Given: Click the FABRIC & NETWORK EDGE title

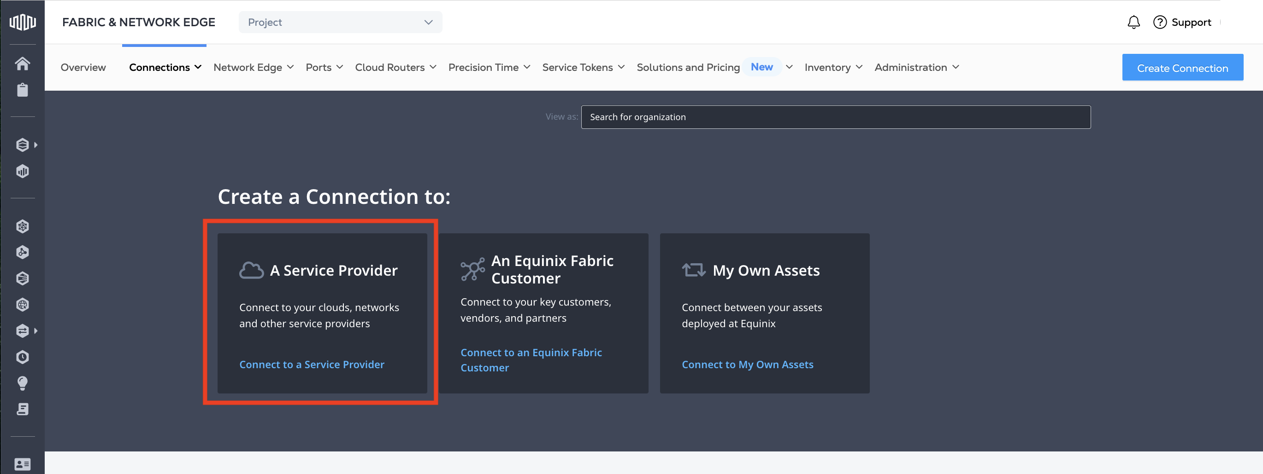Looking at the screenshot, I should click(x=139, y=22).
